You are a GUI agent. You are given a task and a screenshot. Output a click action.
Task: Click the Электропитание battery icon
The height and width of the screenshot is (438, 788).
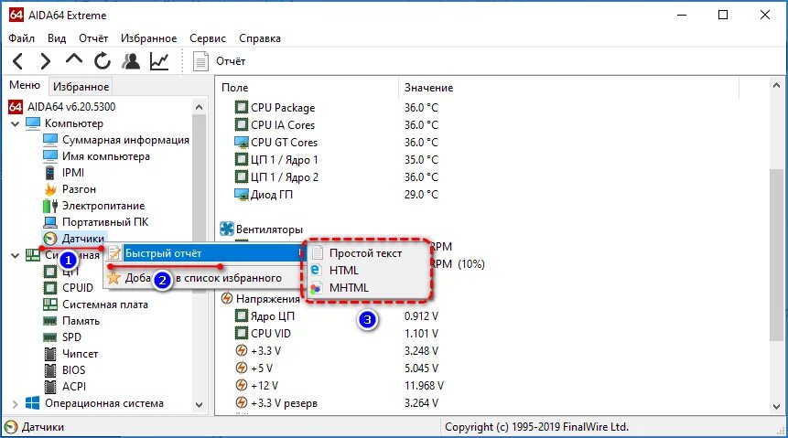pyautogui.click(x=50, y=206)
